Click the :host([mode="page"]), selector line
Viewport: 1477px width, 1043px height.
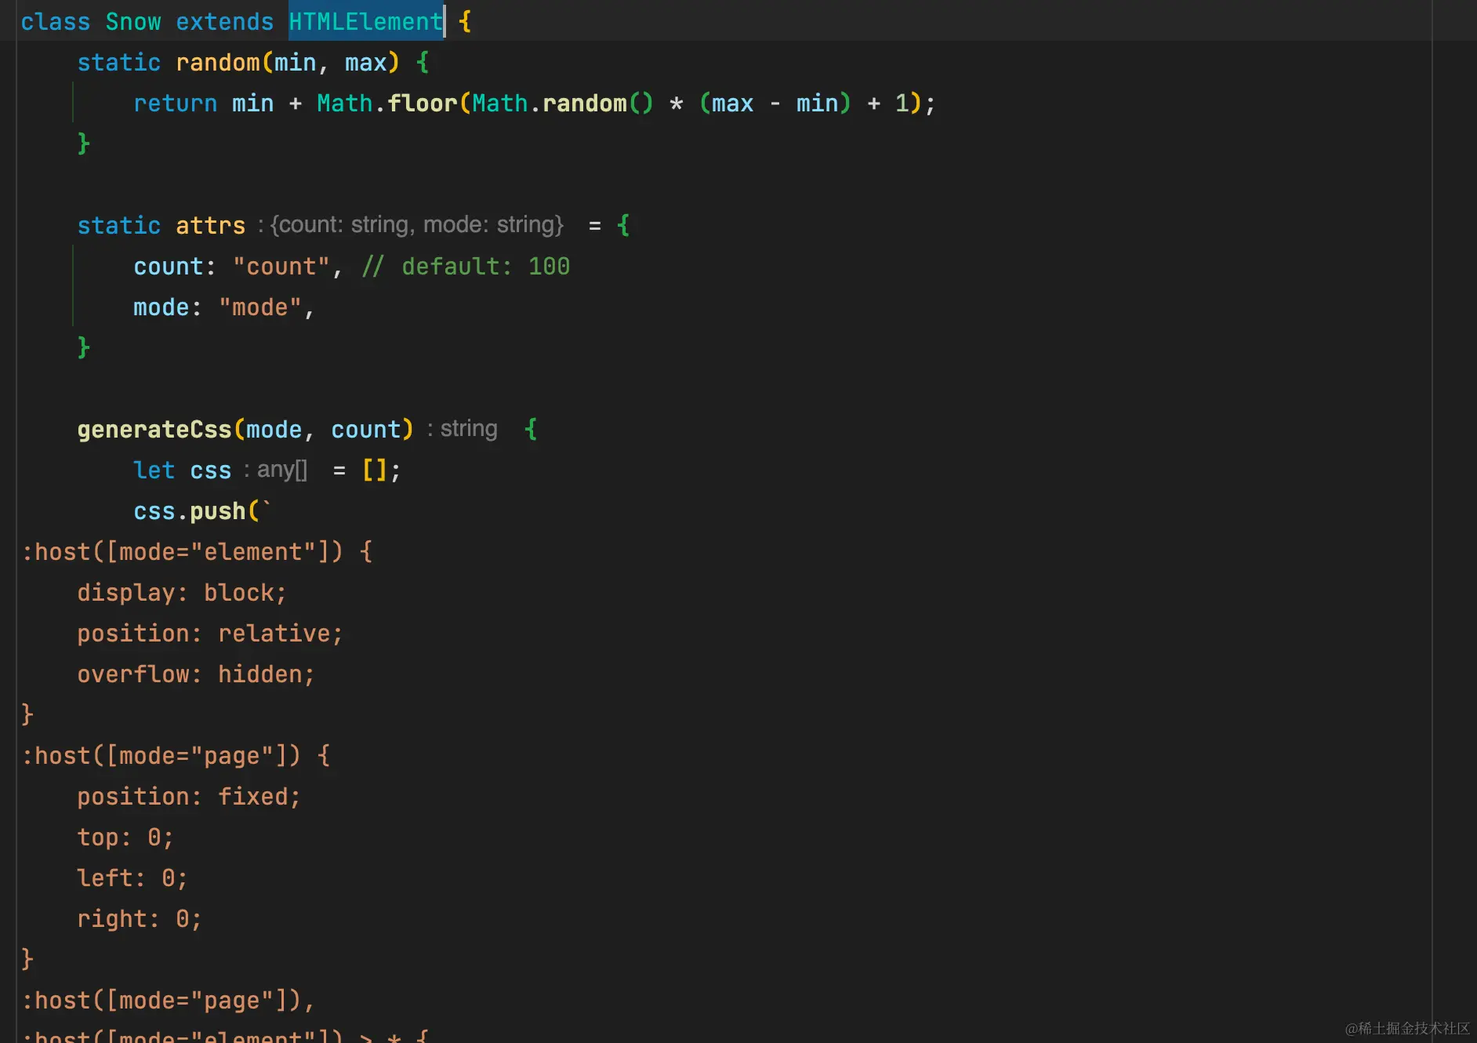point(169,1000)
